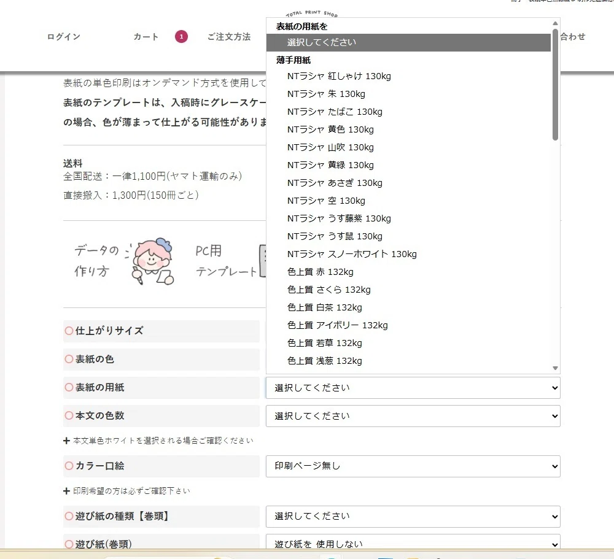This screenshot has width=614, height=559.
Task: Choose NTラシャ 黄色 130kg
Action: pos(408,129)
